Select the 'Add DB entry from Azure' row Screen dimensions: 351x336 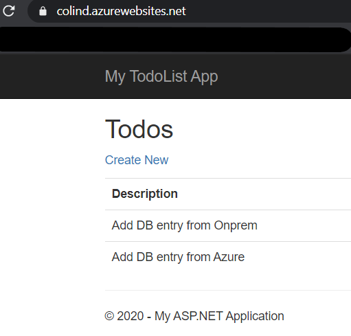tap(228, 257)
